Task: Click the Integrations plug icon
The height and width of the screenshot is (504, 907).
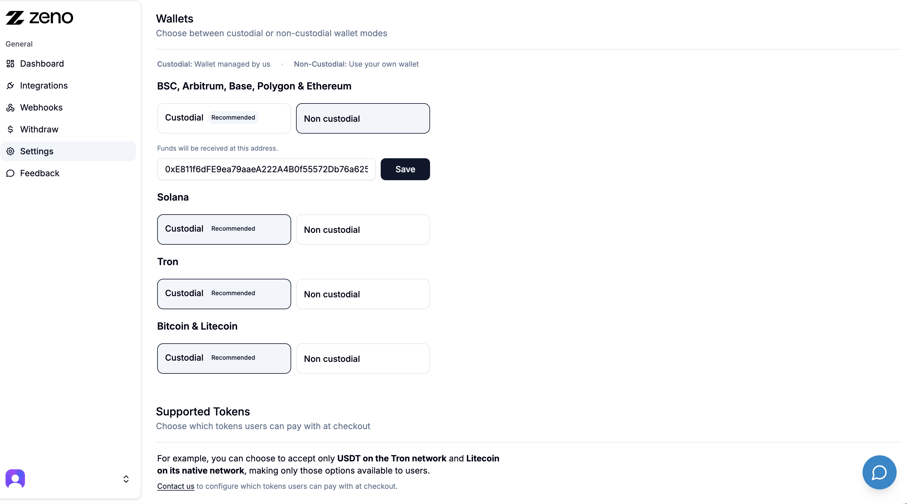Action: (11, 86)
